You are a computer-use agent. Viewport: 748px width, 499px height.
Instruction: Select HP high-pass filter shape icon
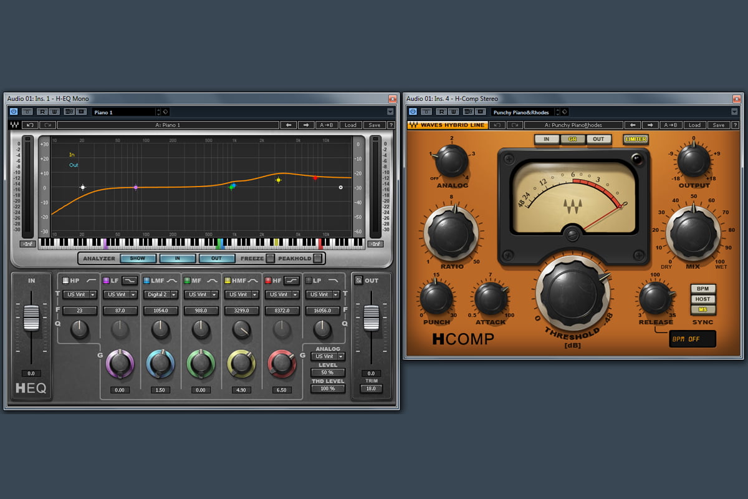pos(91,280)
